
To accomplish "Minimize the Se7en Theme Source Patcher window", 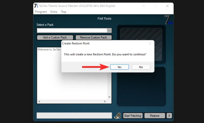I will point(144,6).
